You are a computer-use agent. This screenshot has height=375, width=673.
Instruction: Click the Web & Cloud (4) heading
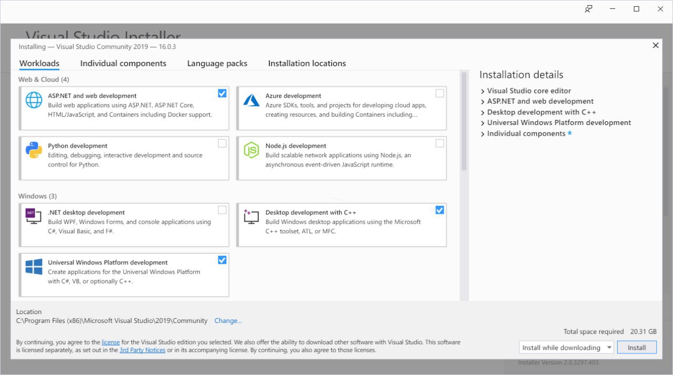(44, 80)
